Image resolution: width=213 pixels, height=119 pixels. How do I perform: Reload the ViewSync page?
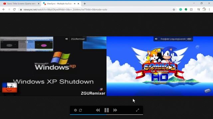pos(14,10)
